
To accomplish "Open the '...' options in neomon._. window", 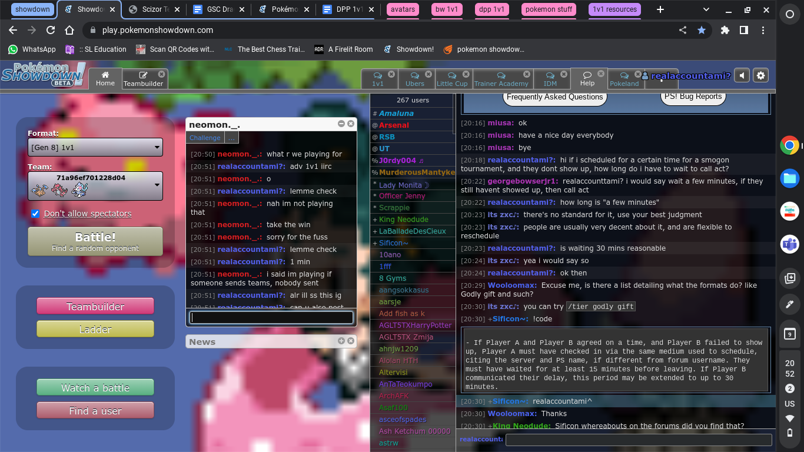I will click(231, 138).
